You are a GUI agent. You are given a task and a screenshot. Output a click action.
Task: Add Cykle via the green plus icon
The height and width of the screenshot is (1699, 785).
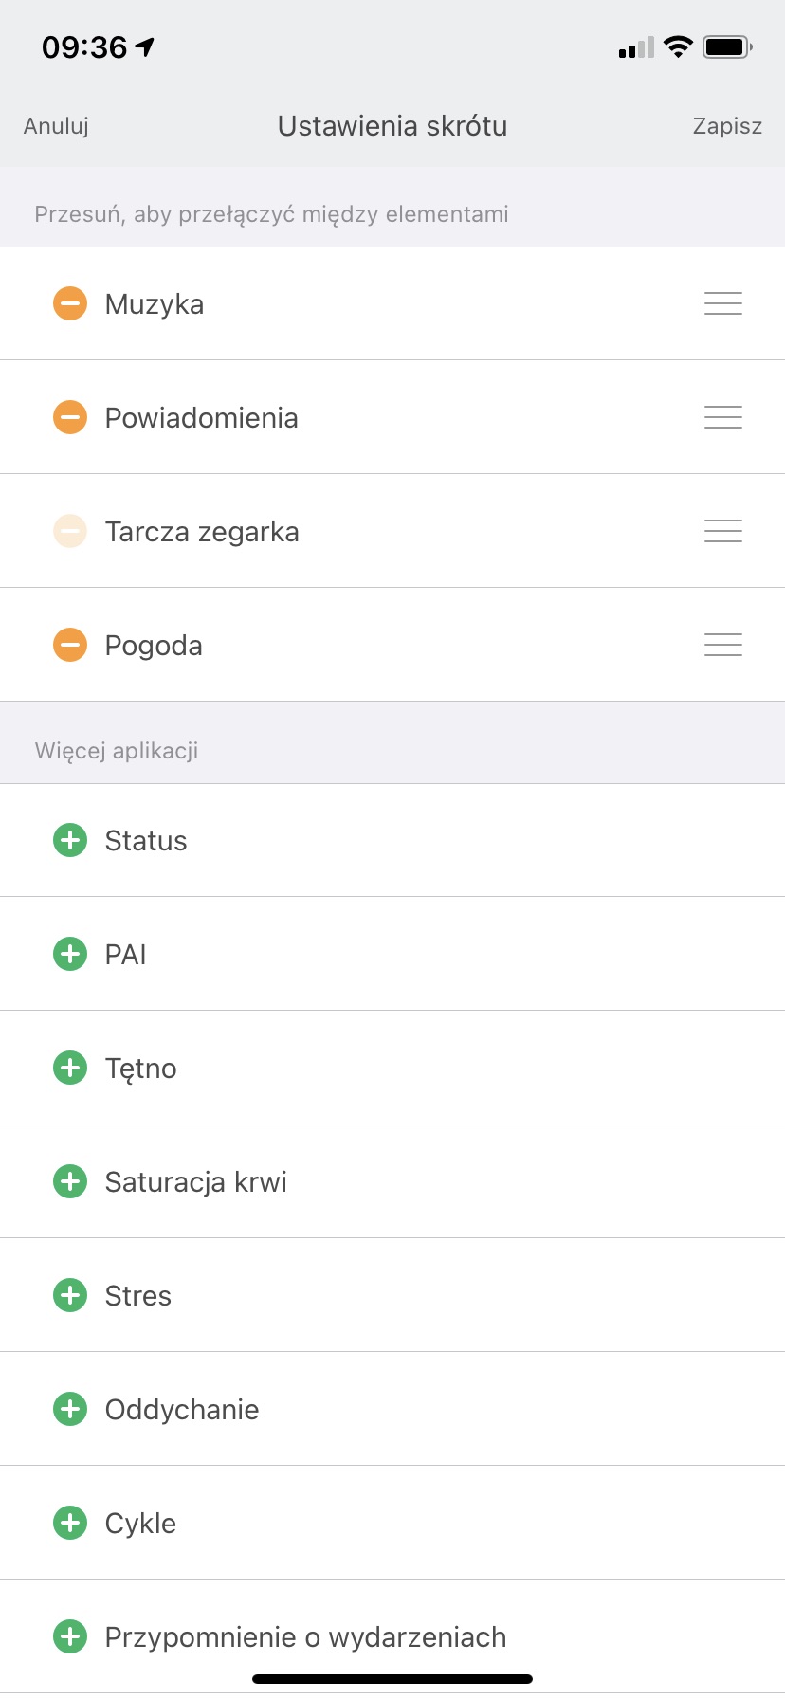pos(70,1523)
